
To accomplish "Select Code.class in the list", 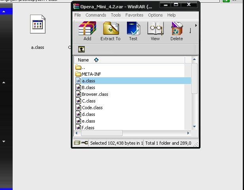I will (132, 108).
